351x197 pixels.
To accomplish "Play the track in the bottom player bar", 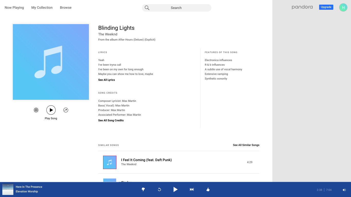I will (x=176, y=189).
